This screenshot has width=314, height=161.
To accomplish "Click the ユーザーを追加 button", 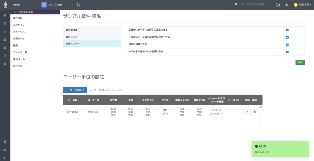I will [75, 90].
